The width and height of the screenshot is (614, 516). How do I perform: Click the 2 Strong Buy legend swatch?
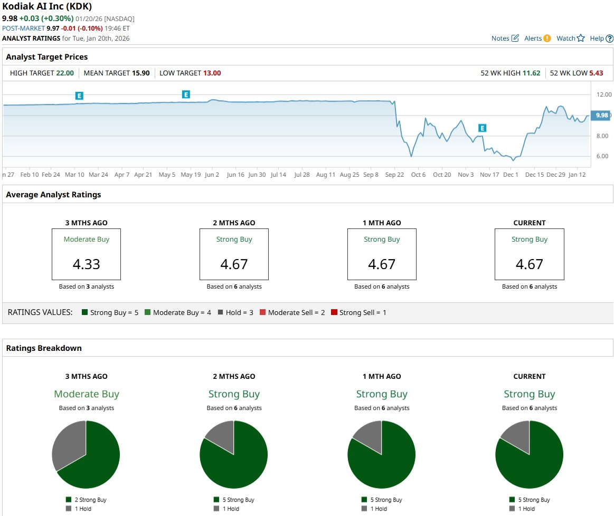point(69,500)
